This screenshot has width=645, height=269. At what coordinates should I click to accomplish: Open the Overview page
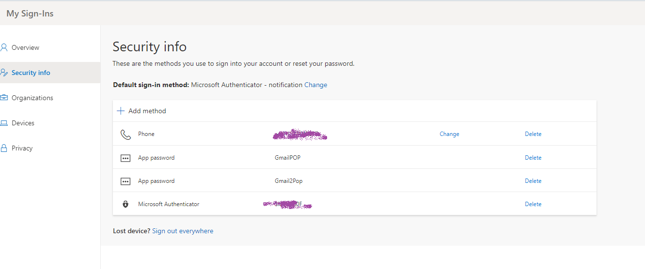tap(25, 47)
